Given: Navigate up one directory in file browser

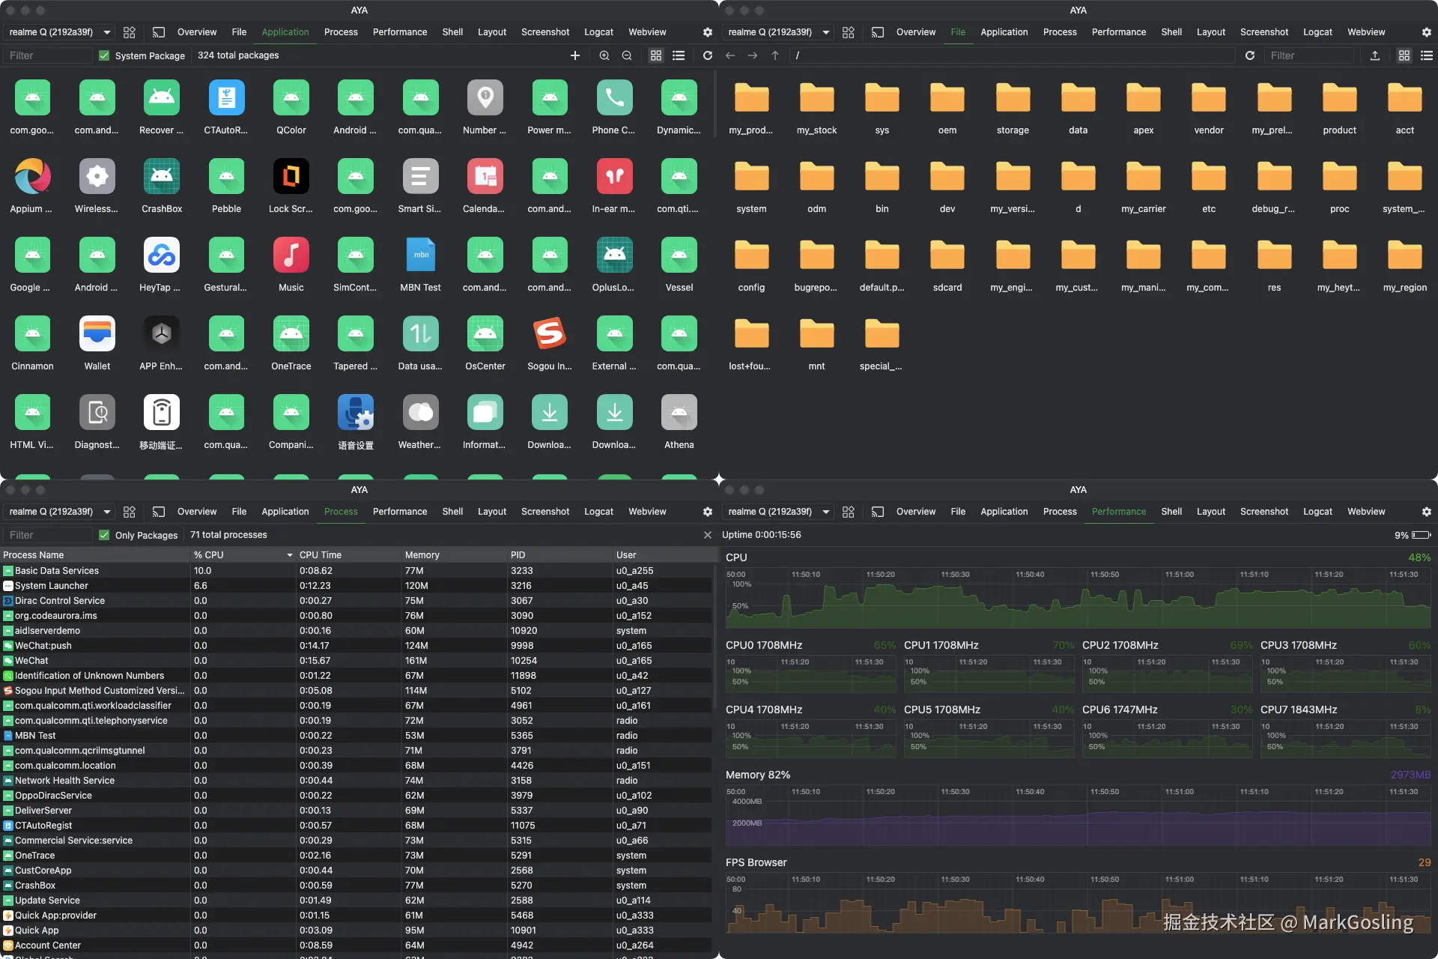Looking at the screenshot, I should click(775, 55).
